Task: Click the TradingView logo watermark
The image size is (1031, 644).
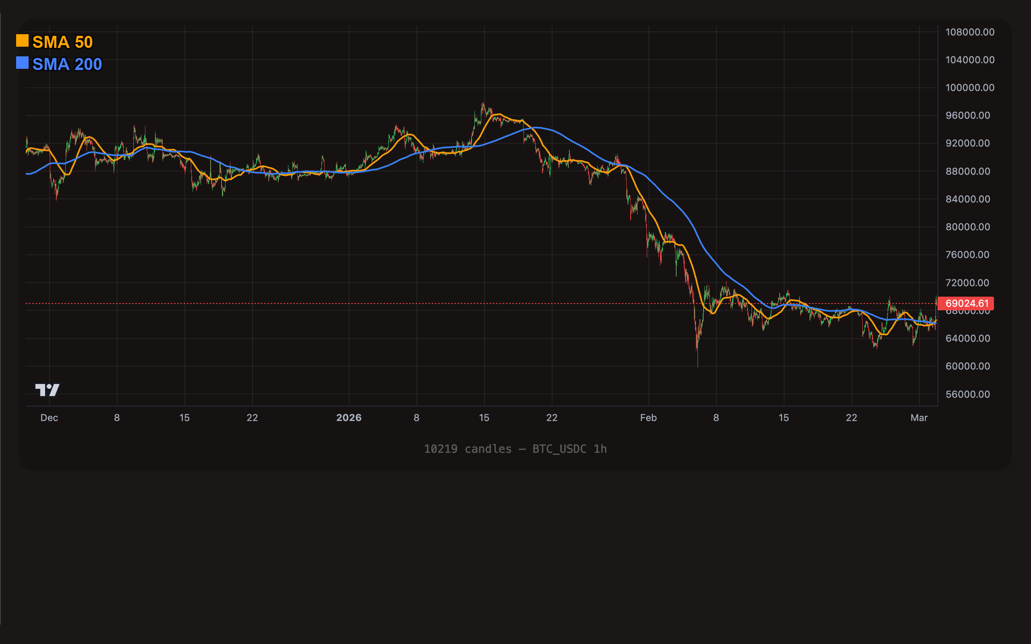Action: pos(48,390)
